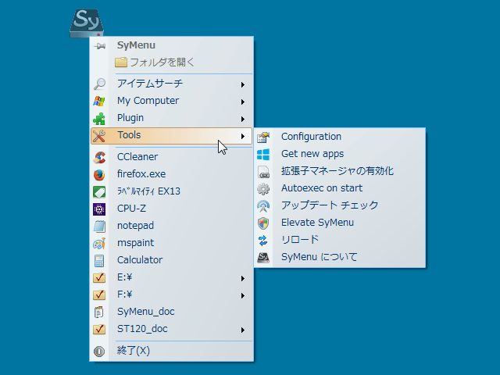Click 終了(X) to exit SyMenu

172,352
